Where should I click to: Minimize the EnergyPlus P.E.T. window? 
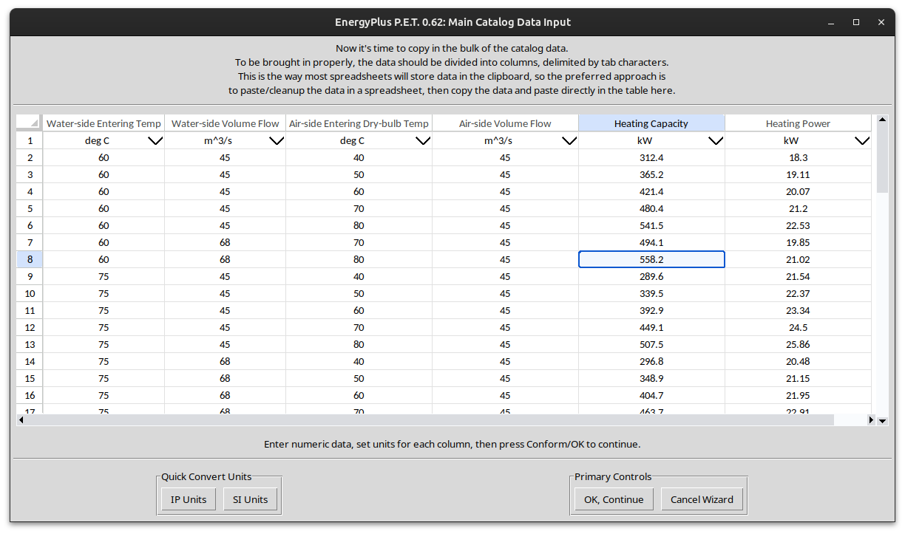pyautogui.click(x=831, y=22)
